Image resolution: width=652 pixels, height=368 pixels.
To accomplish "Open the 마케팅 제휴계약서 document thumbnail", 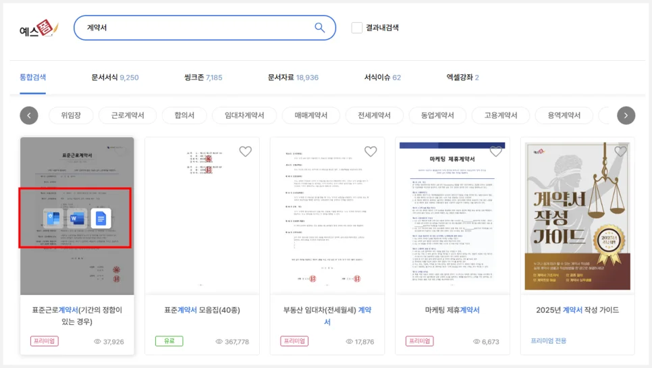I will 452,216.
